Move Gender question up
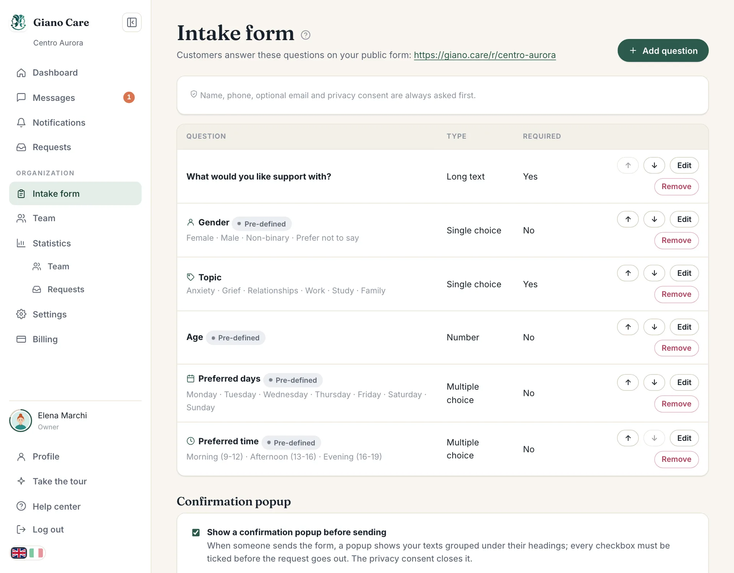The width and height of the screenshot is (734, 573). pyautogui.click(x=628, y=219)
